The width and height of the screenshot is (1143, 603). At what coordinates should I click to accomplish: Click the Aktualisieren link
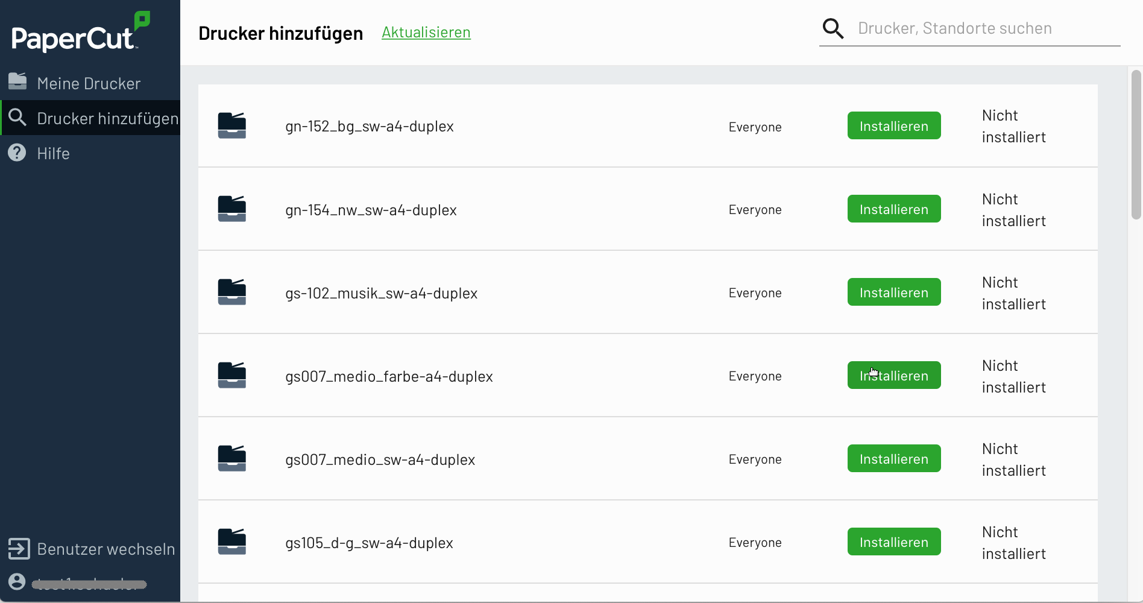[x=426, y=33]
